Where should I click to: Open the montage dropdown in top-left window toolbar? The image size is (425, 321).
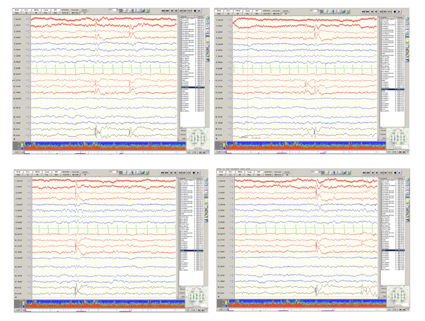tap(112, 10)
